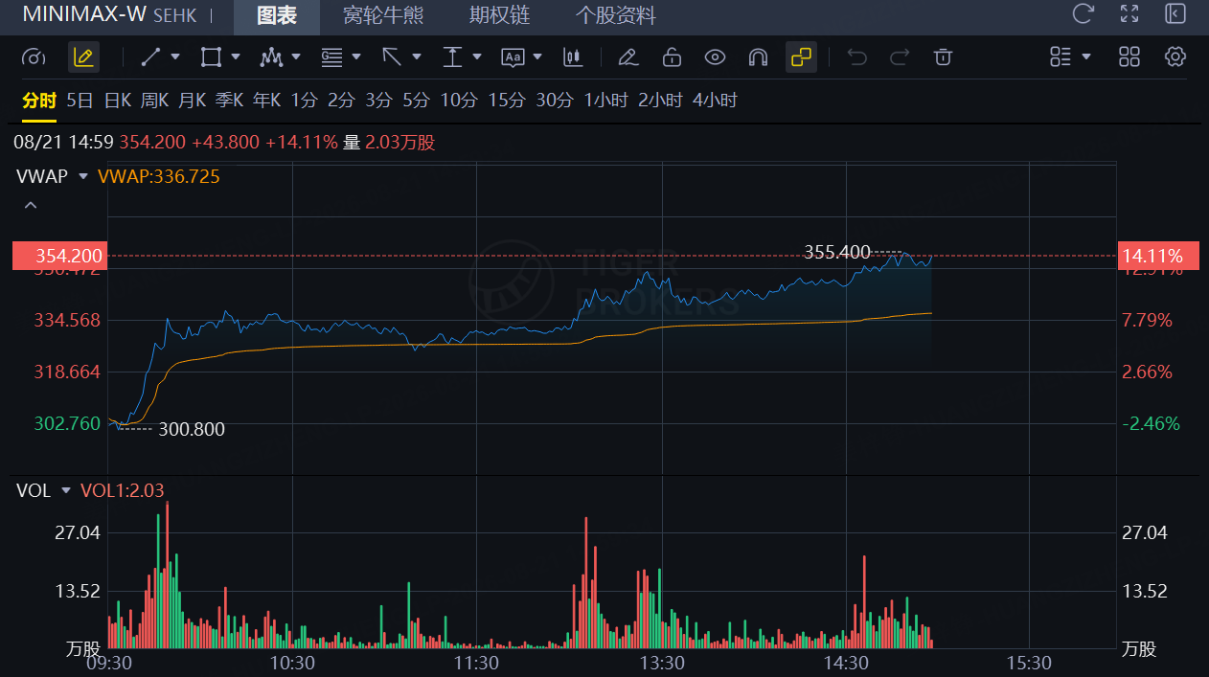The width and height of the screenshot is (1209, 677).
Task: Refresh the chart data
Action: [x=1084, y=13]
